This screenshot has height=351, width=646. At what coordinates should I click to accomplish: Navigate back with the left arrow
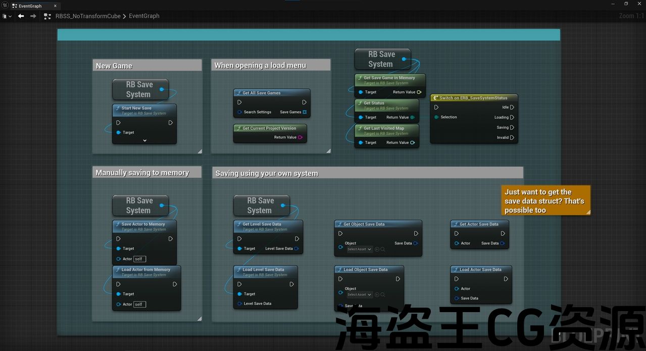[21, 16]
